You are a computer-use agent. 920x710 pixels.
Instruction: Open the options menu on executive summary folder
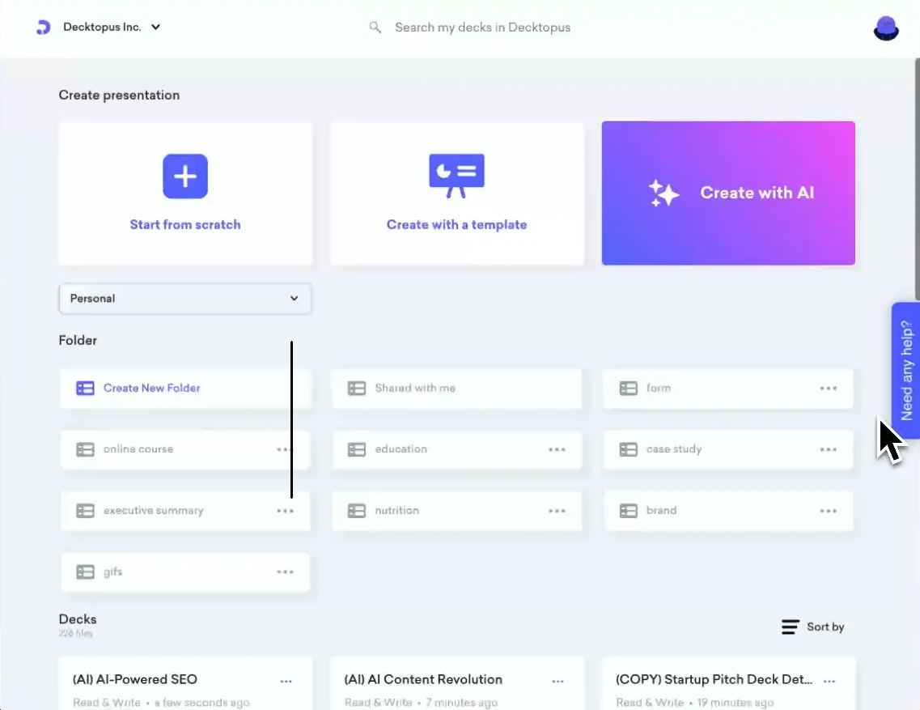285,510
